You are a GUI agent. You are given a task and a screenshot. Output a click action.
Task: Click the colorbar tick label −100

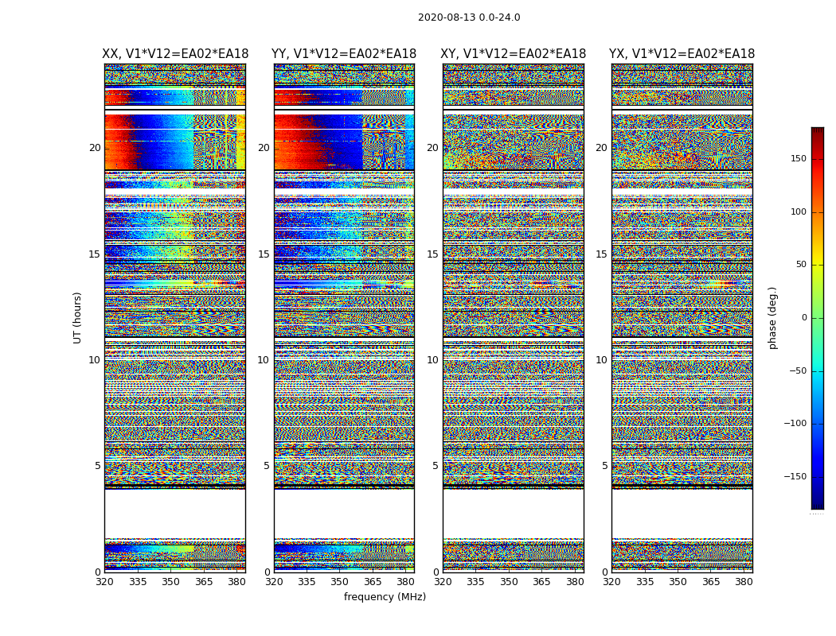[795, 424]
